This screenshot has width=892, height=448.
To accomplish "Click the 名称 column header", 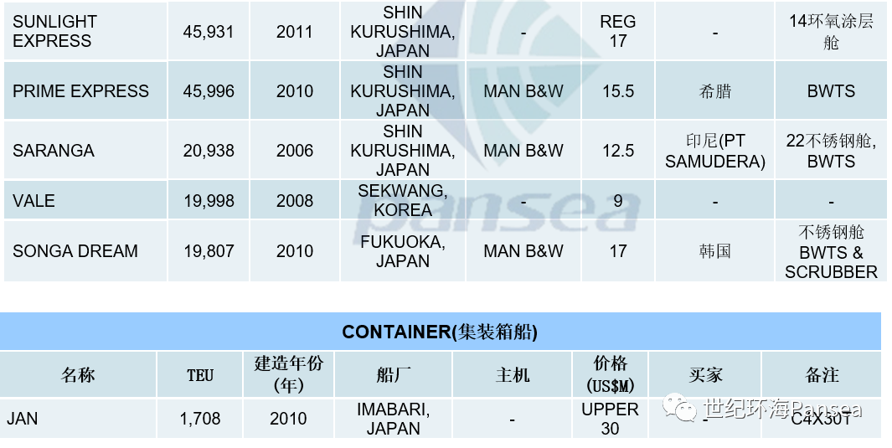I will (x=78, y=374).
